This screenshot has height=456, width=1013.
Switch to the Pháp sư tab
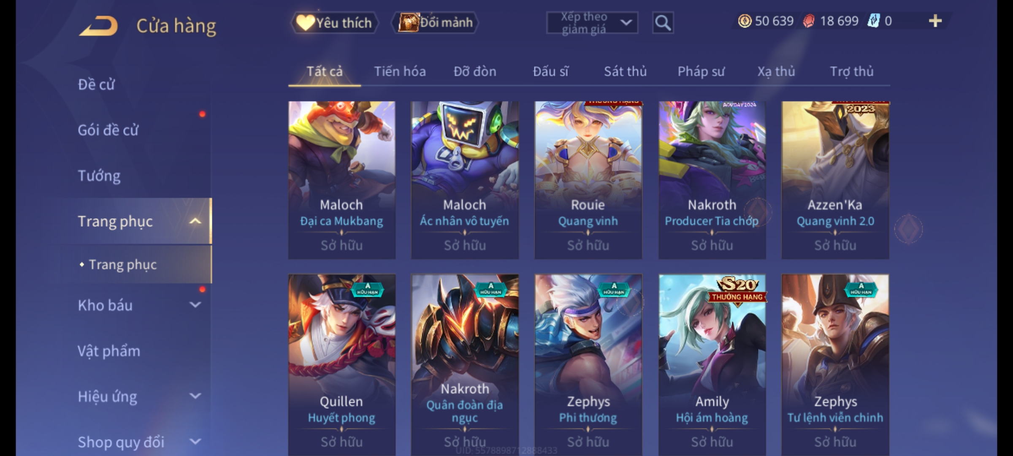click(701, 71)
